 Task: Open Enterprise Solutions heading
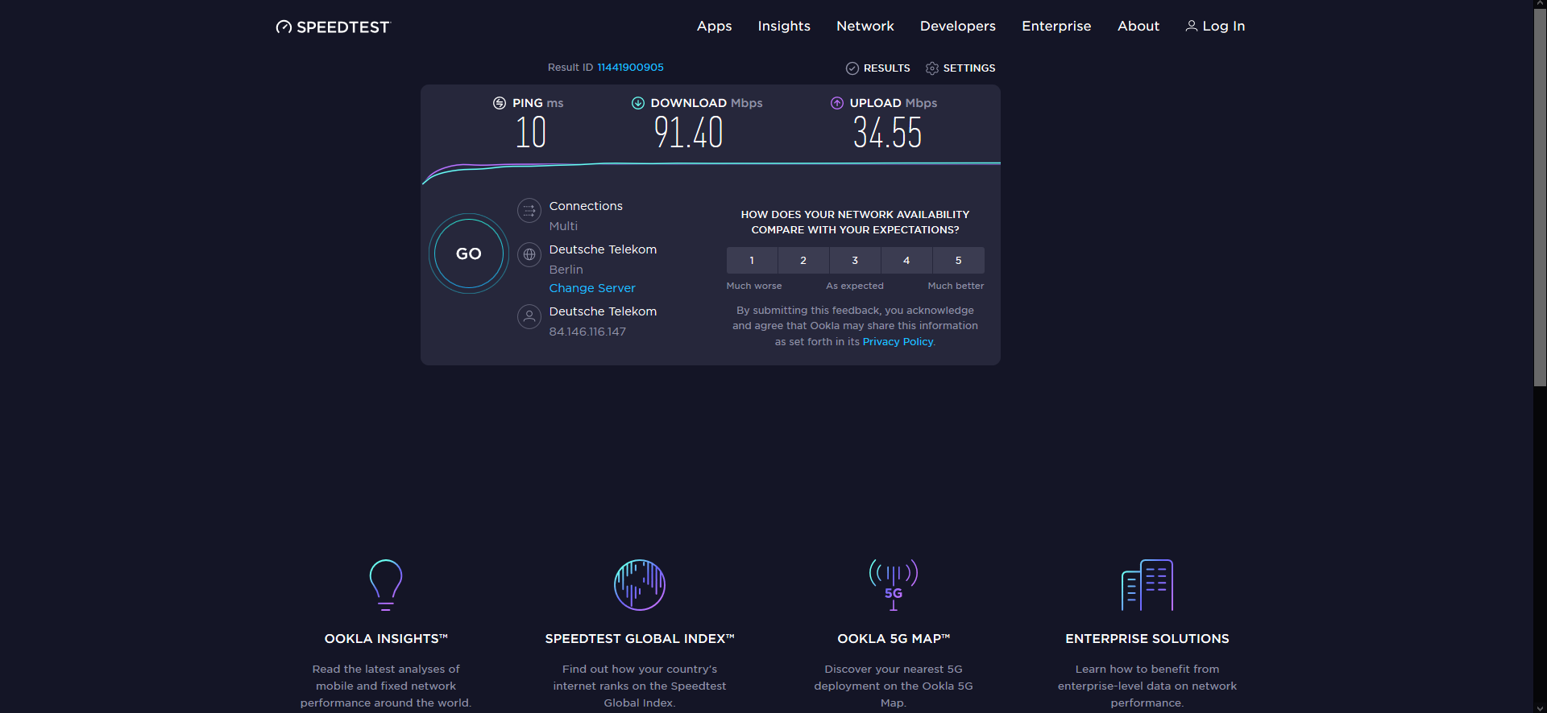1147,639
